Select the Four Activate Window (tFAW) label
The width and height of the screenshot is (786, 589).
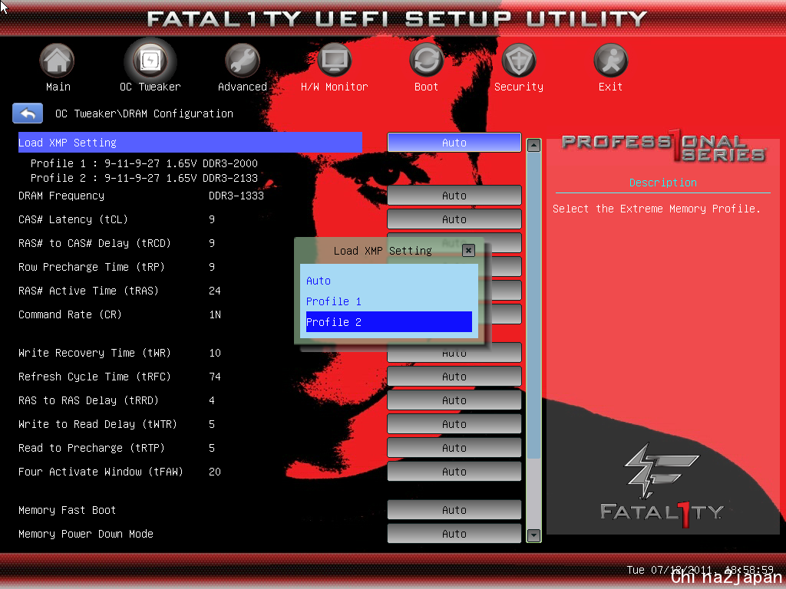point(101,472)
